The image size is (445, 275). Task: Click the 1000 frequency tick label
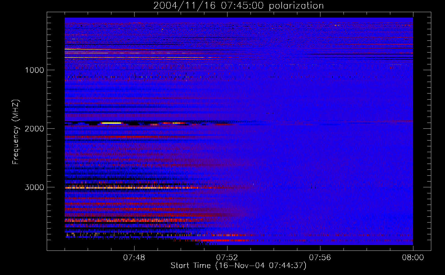pos(34,70)
